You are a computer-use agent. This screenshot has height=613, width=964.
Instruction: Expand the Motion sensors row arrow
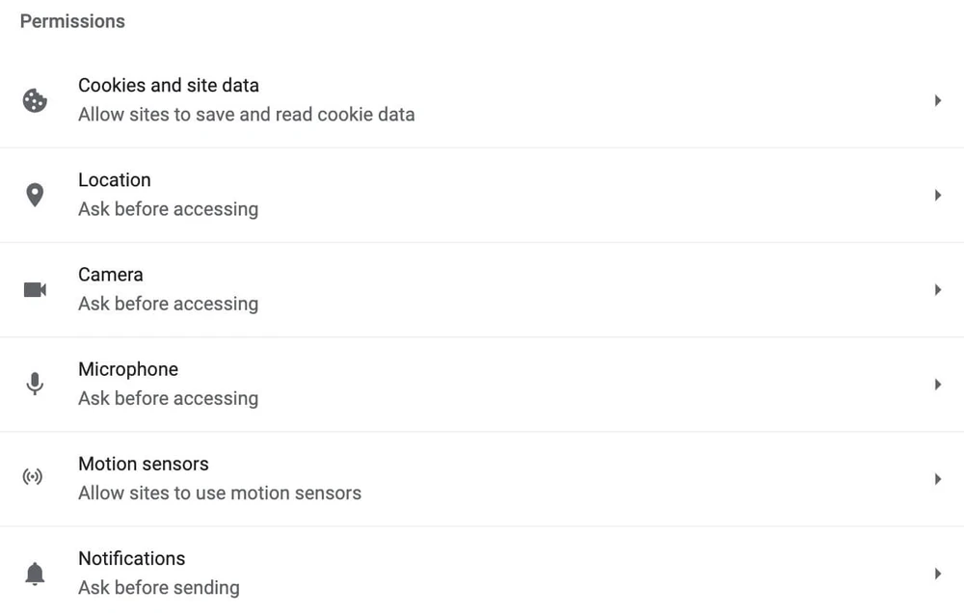click(937, 478)
